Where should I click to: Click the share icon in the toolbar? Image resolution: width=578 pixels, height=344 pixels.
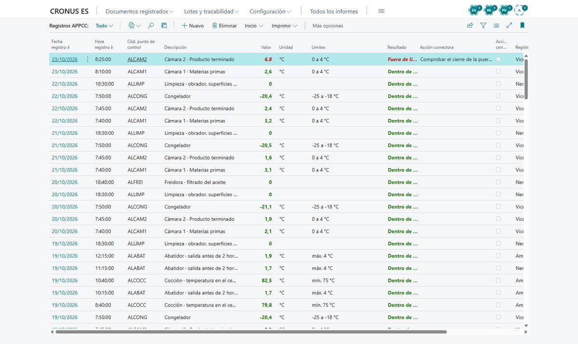tap(470, 26)
